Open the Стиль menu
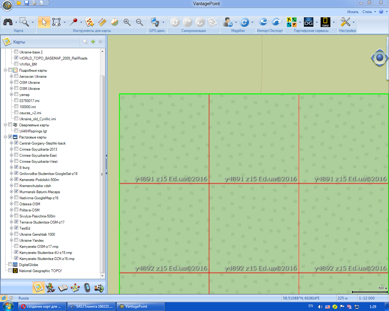 coord(367,12)
